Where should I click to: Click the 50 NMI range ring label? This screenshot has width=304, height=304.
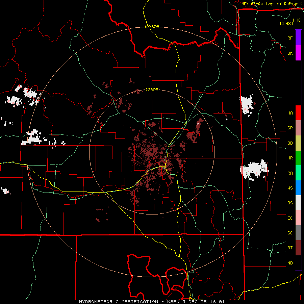[x=152, y=89]
